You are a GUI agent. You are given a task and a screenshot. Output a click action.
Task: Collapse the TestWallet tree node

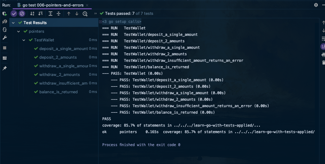(24, 40)
